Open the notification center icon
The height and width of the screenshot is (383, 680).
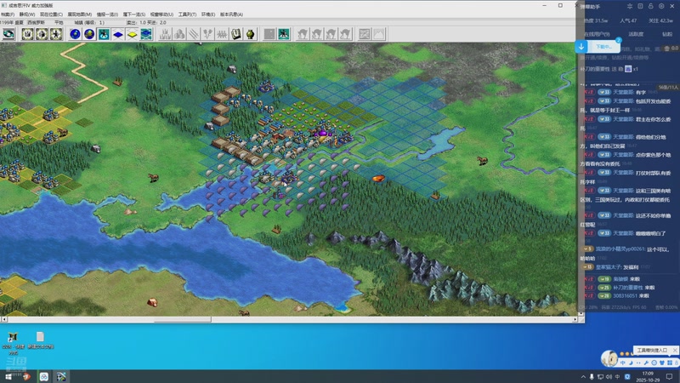click(x=670, y=376)
